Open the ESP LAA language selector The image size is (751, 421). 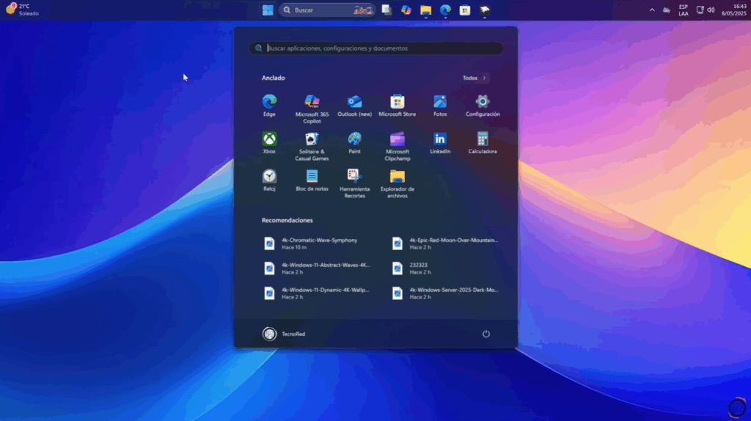click(x=684, y=10)
